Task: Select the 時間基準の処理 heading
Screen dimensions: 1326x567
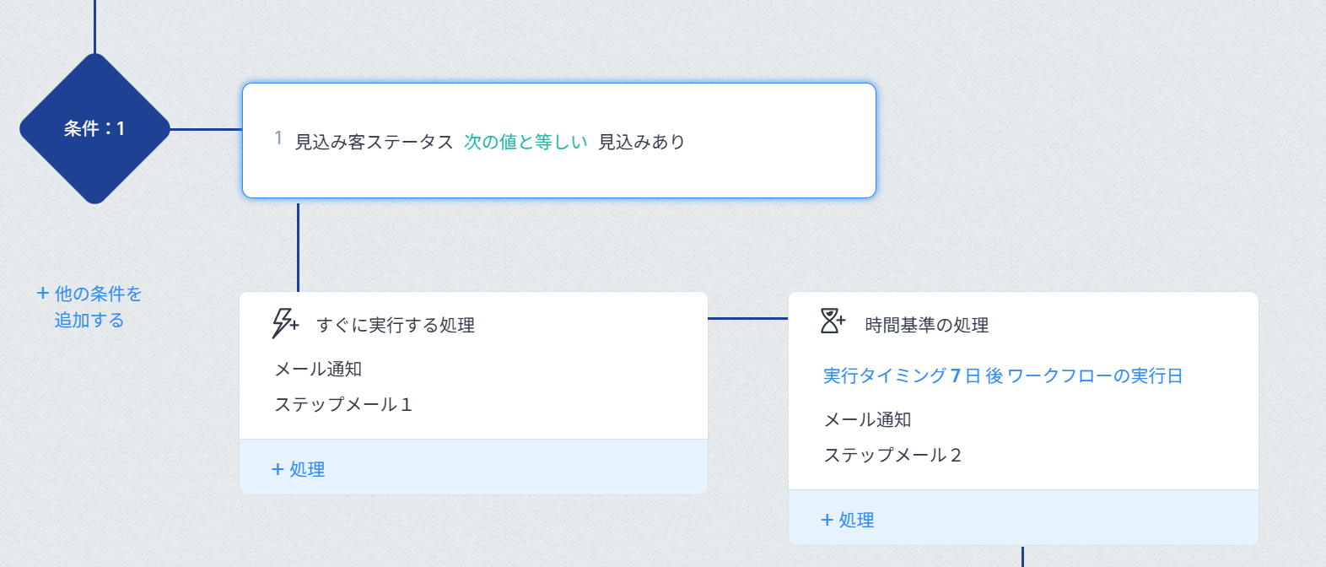Action: (927, 325)
